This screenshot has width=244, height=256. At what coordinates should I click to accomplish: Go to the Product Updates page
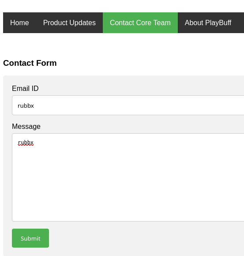click(69, 23)
